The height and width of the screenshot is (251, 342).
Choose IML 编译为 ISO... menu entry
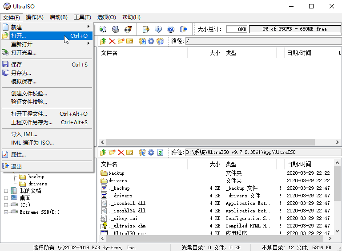click(x=47, y=143)
